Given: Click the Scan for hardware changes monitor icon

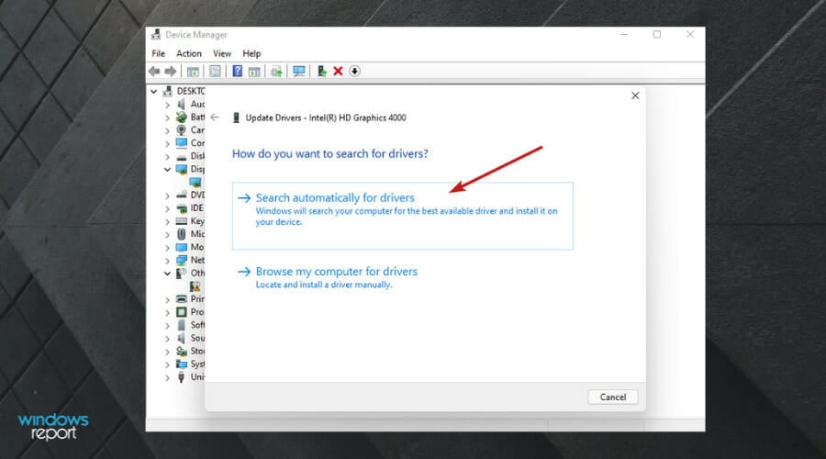Looking at the screenshot, I should (299, 71).
